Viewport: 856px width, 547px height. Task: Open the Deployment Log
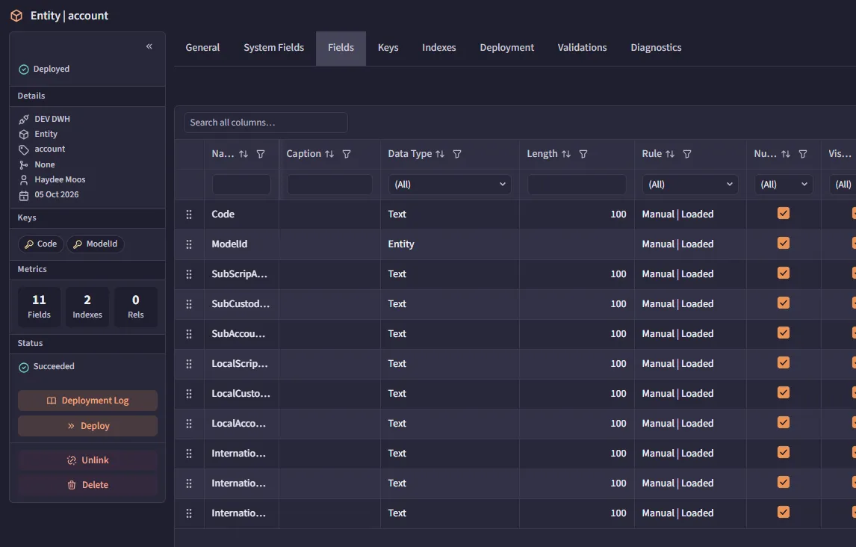point(88,401)
